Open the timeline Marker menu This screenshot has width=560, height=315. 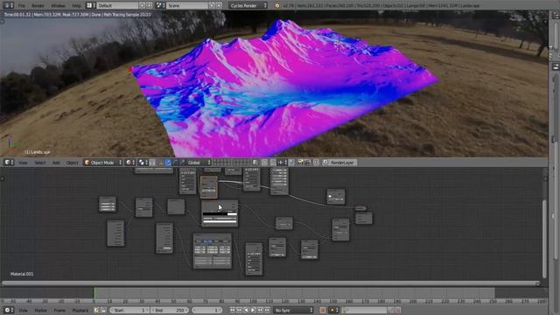[40, 311]
